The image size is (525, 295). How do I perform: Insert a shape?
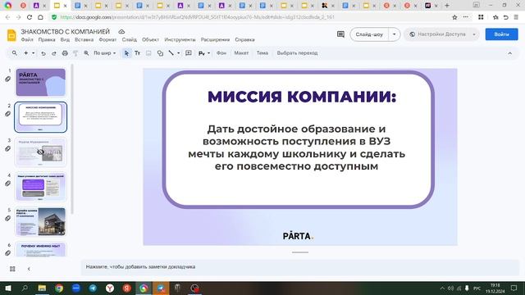(161, 53)
